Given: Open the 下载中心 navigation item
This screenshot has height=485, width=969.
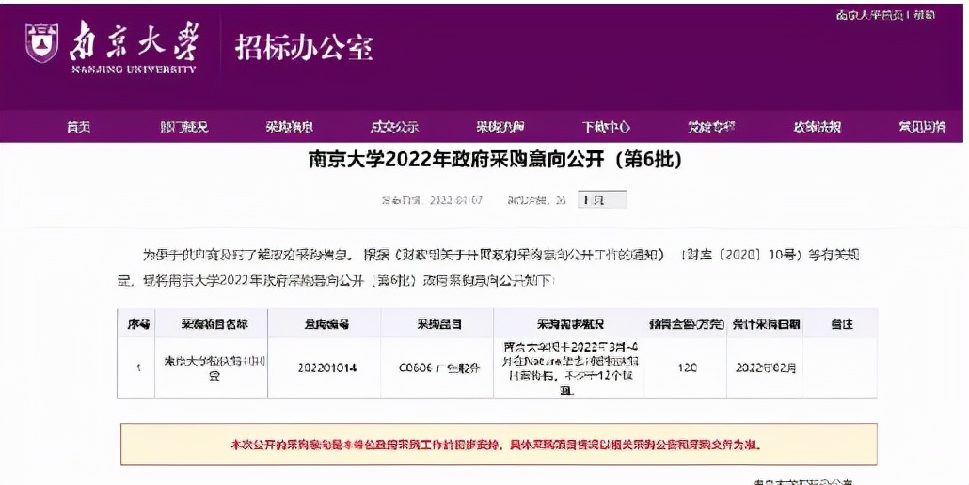Looking at the screenshot, I should pos(606,127).
